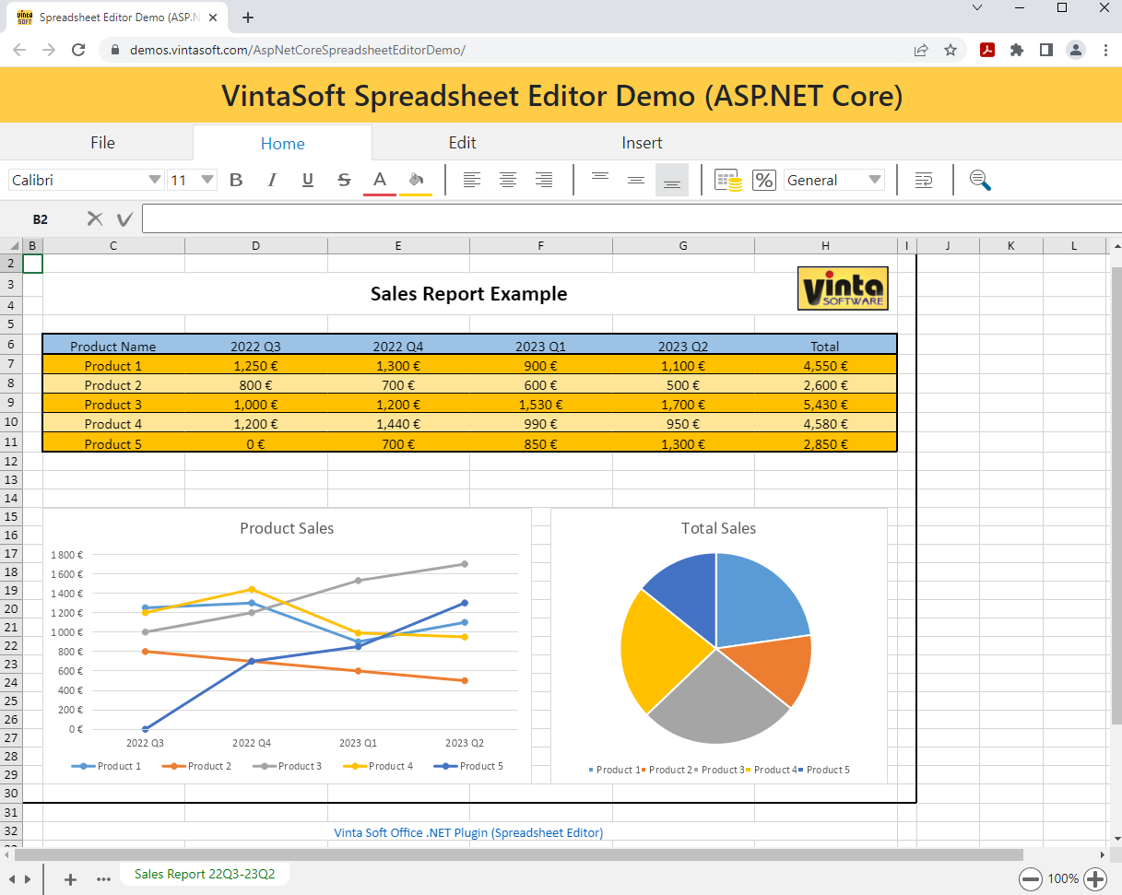The image size is (1122, 895).
Task: Toggle wrap text in cell
Action: tap(924, 180)
